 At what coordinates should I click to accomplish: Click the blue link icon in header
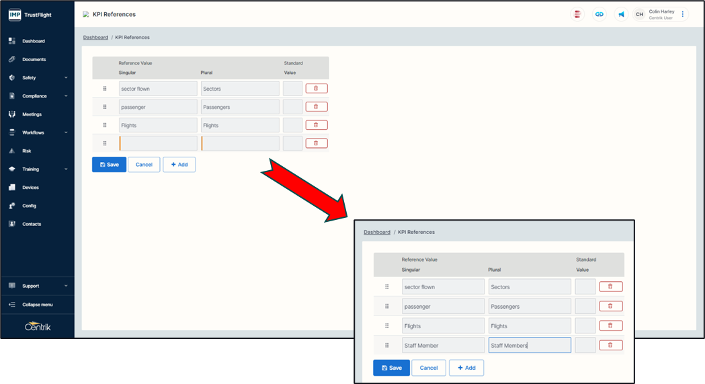point(599,14)
